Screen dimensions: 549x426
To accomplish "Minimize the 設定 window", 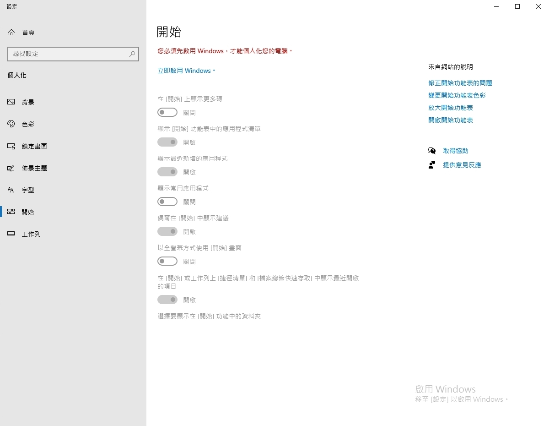I will click(x=496, y=6).
